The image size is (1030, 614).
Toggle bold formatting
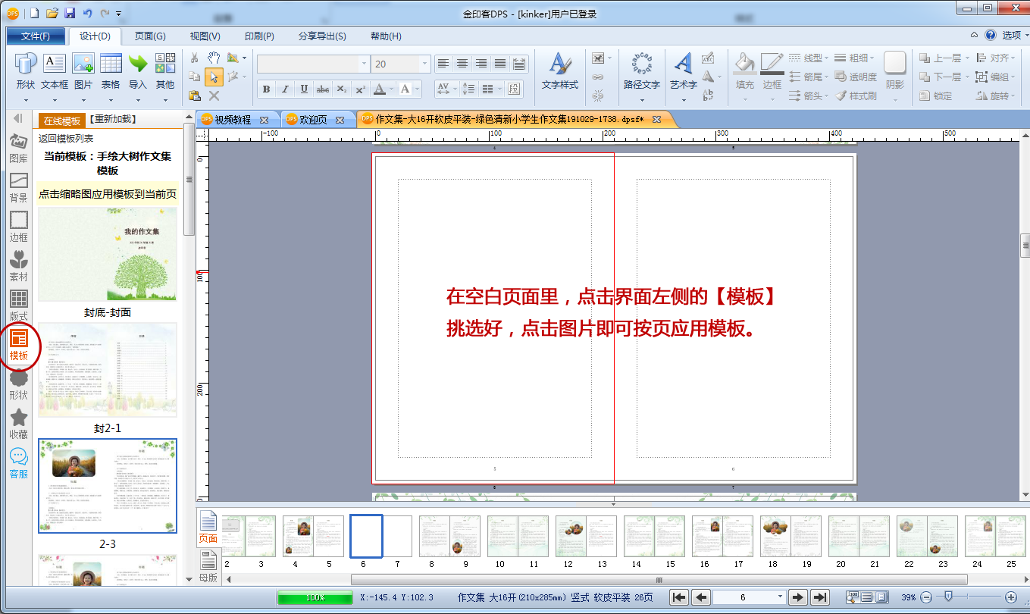266,89
